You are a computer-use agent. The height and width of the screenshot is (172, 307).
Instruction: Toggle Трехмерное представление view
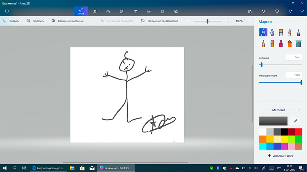click(x=160, y=21)
